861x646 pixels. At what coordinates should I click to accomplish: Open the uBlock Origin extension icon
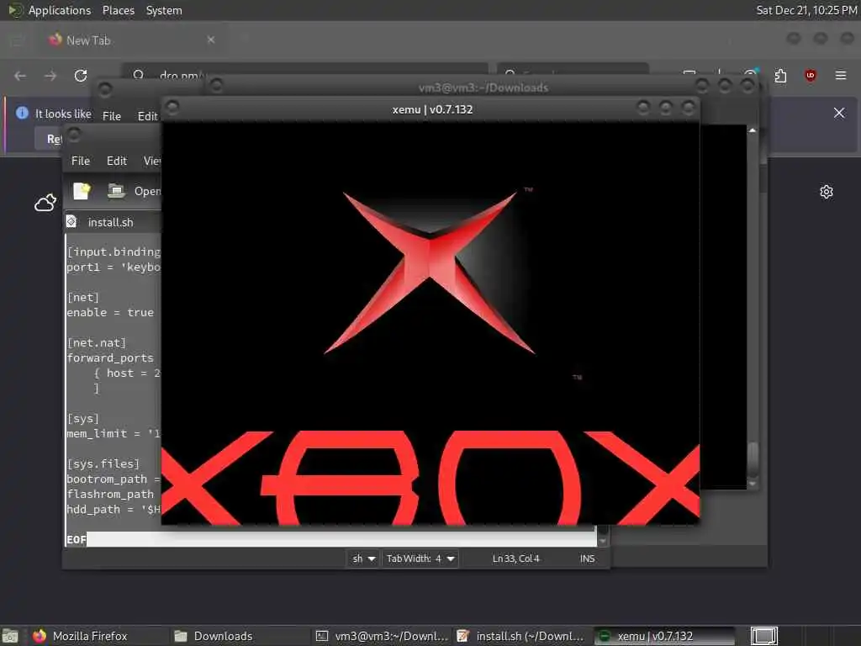810,75
